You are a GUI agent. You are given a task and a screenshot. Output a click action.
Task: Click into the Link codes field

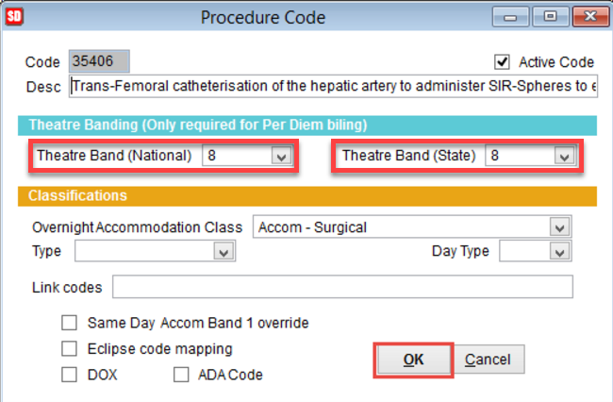click(342, 287)
